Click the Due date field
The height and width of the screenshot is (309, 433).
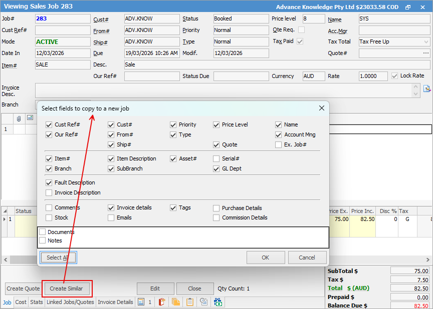click(x=152, y=53)
